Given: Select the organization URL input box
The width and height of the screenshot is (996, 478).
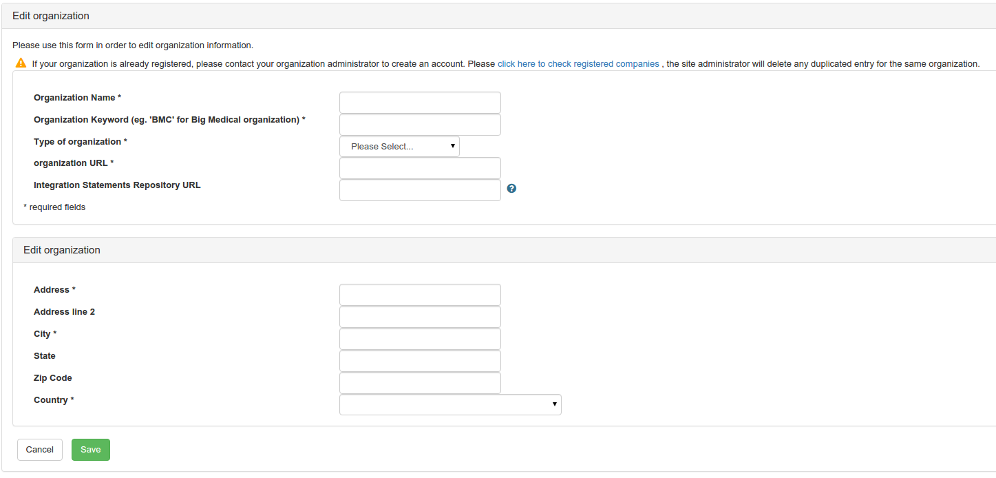Looking at the screenshot, I should tap(420, 168).
